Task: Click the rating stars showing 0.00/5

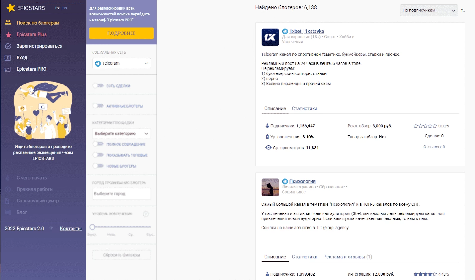Action: pos(425,126)
